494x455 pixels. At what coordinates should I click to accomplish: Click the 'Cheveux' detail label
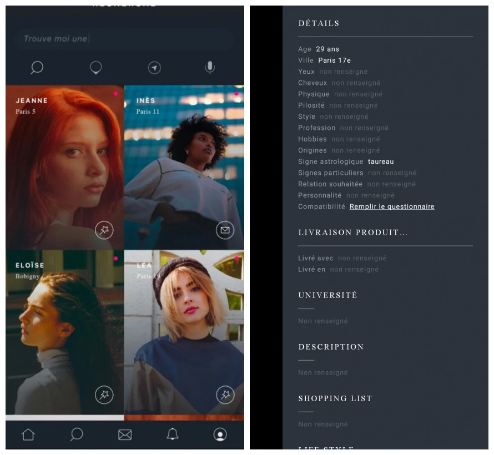click(312, 83)
